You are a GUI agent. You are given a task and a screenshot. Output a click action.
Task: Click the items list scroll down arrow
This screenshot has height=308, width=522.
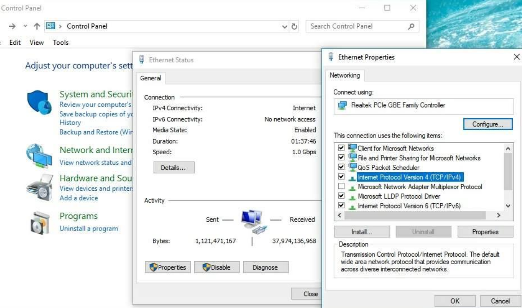[508, 206]
